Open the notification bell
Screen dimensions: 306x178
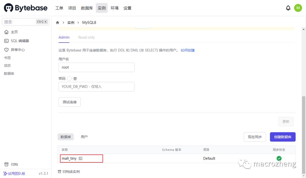288,8
